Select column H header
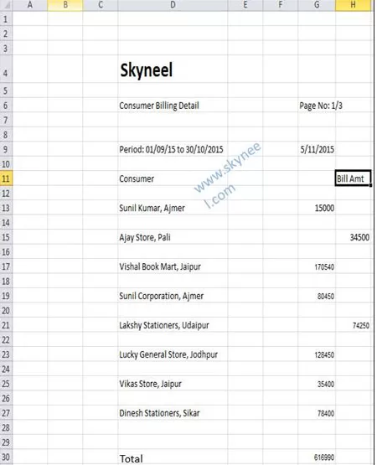This screenshot has height=465, width=377. click(353, 5)
